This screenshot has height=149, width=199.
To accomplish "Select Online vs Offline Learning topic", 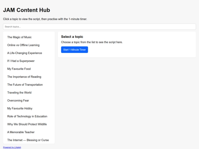I will coord(29,45).
